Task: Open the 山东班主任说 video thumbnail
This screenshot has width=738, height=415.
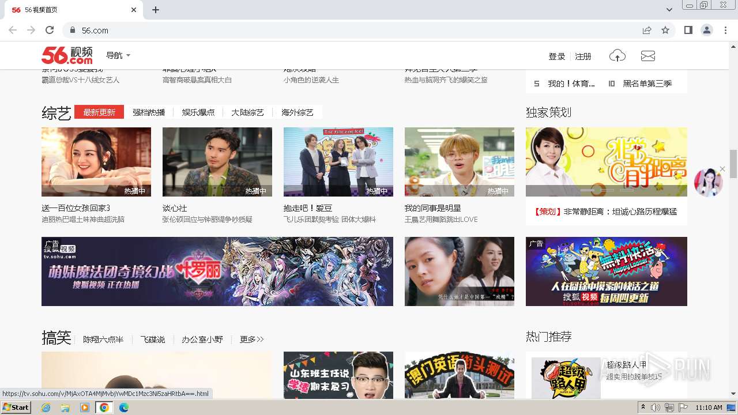Action: (x=338, y=375)
